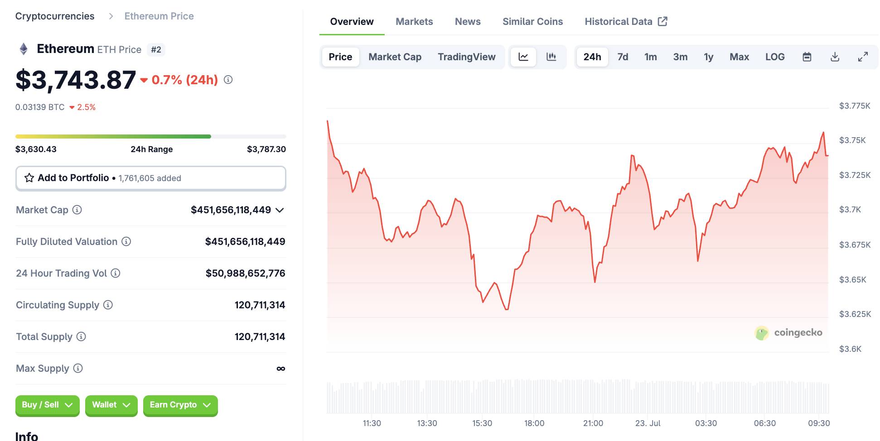880x441 pixels.
Task: Open the Historical Data tab
Action: [626, 22]
